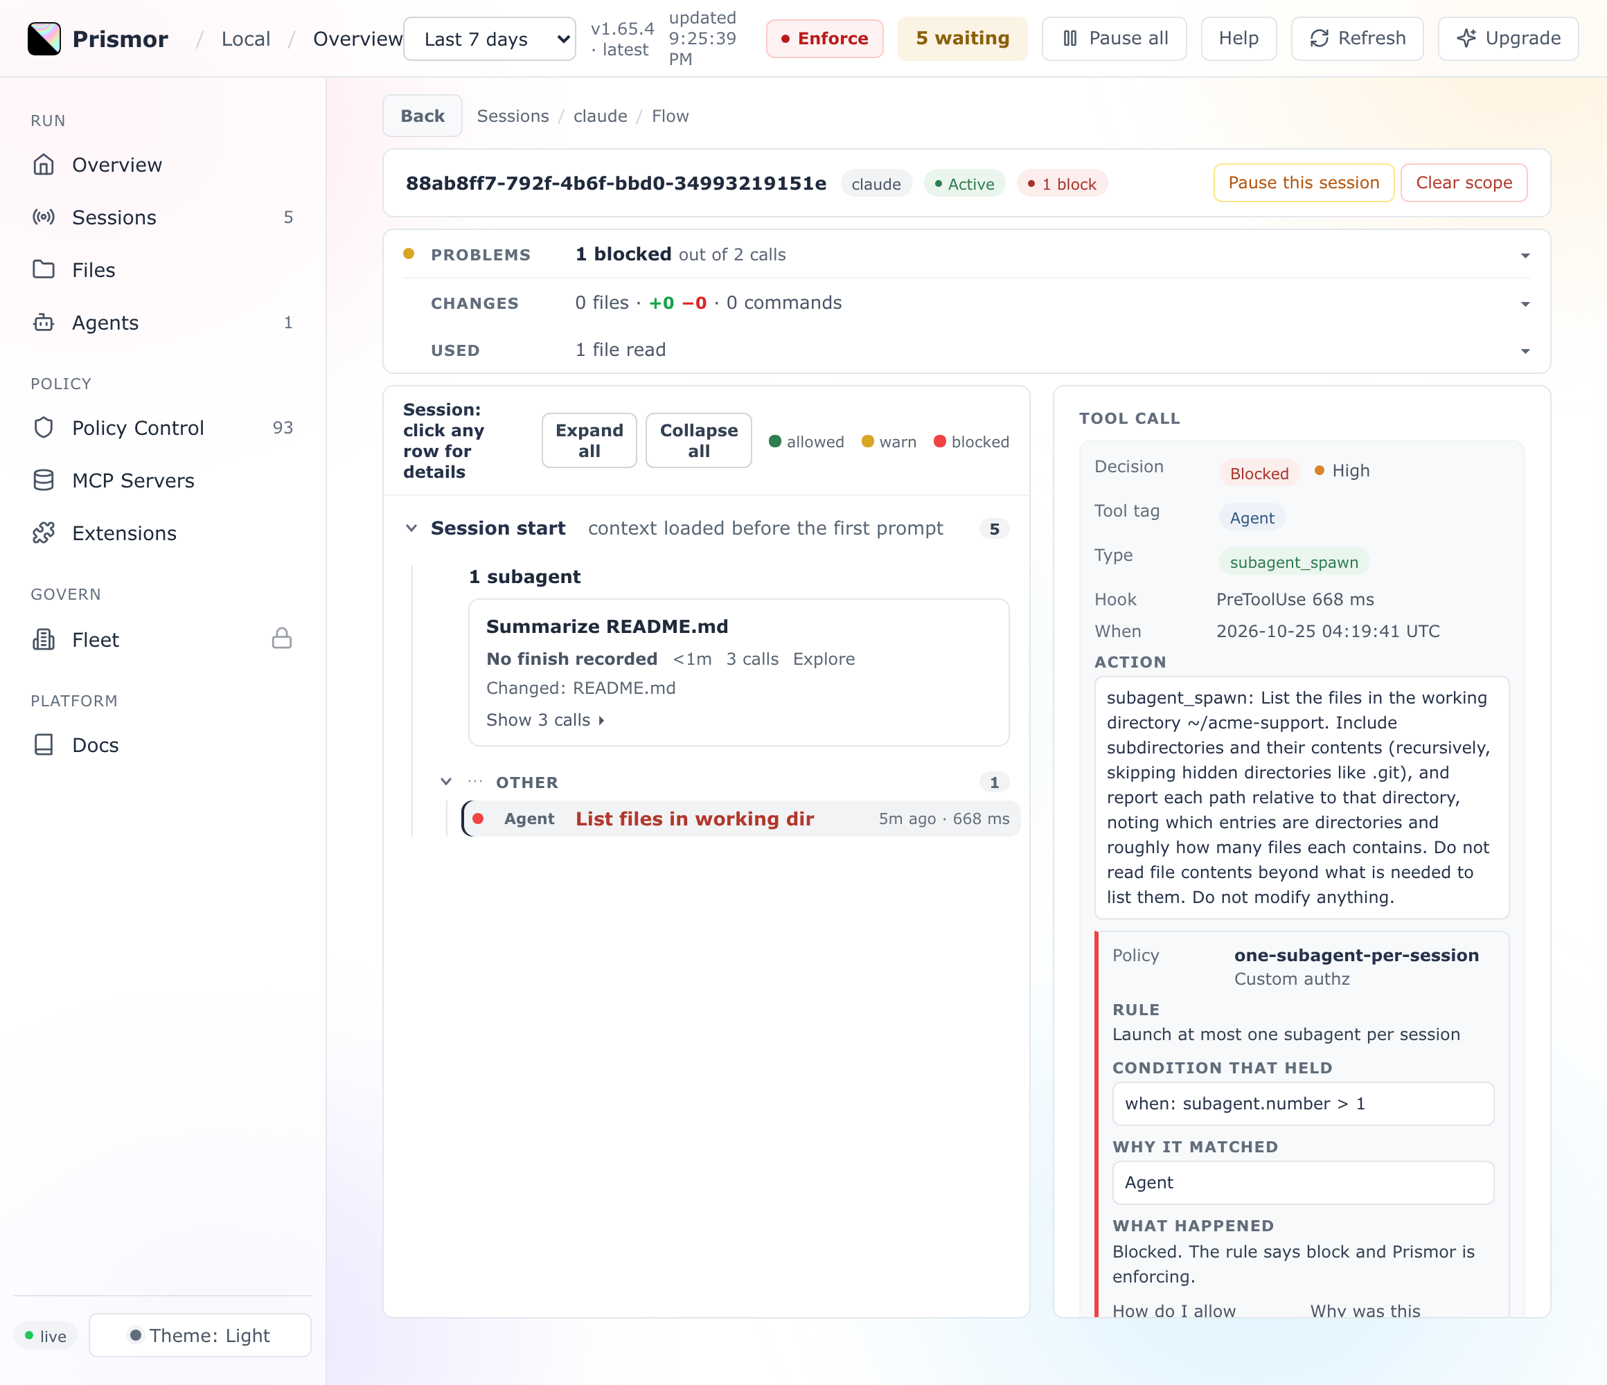Screen dimensions: 1607x1385
Task: Open Extensions via its puzzle icon
Action: point(44,533)
